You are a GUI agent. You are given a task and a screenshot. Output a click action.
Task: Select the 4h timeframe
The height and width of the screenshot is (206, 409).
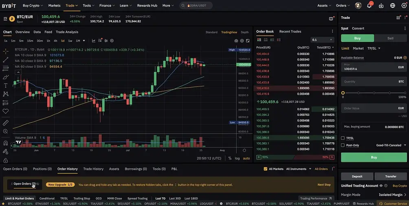55,41
